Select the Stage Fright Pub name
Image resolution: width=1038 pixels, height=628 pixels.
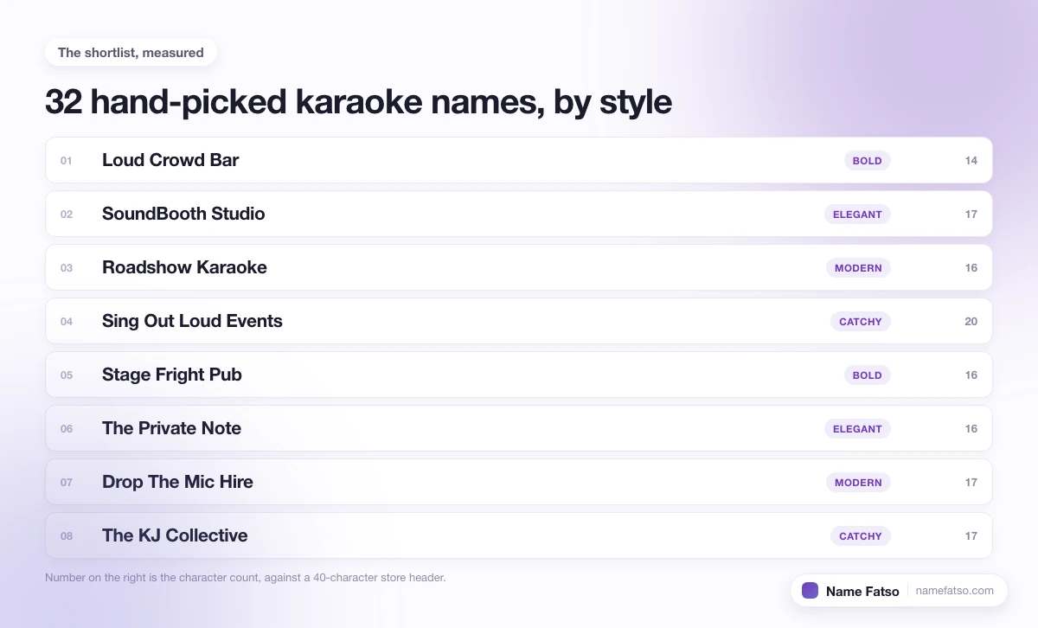tap(172, 375)
